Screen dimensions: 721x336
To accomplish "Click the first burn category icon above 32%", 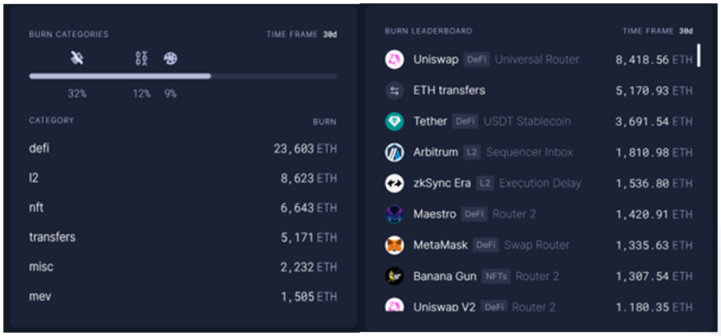I will pyautogui.click(x=77, y=58).
